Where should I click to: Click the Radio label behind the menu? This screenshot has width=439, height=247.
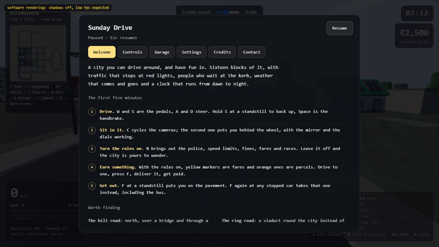click(x=251, y=12)
